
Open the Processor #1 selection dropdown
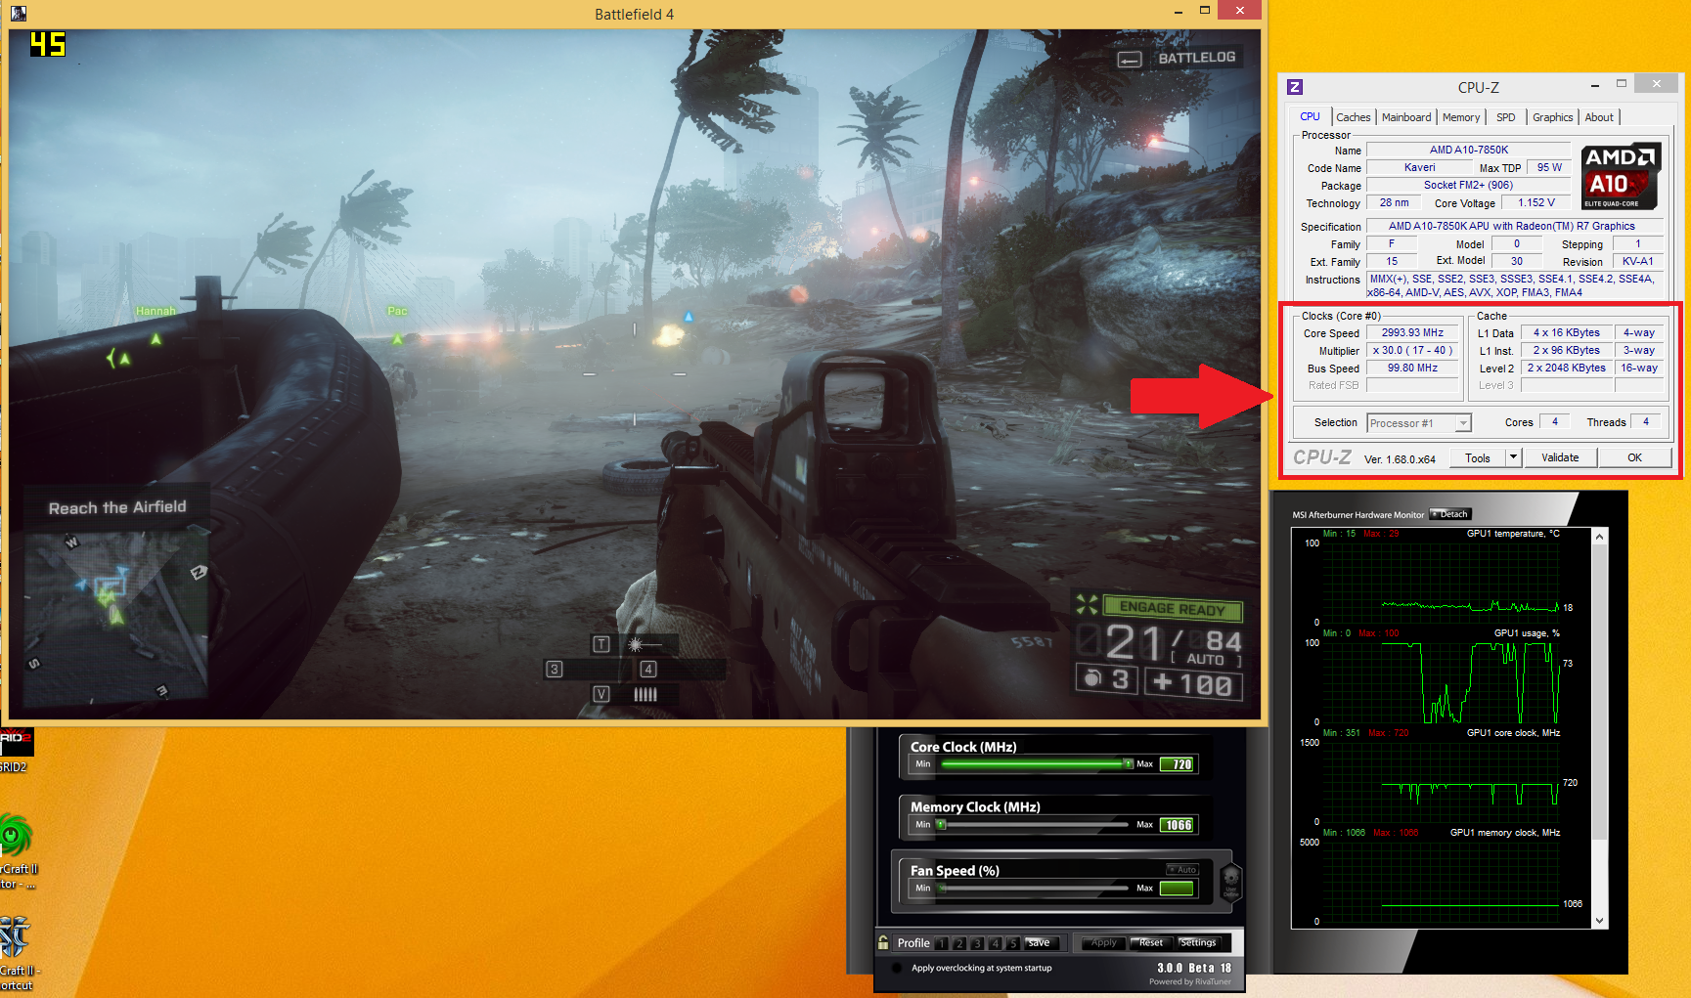(1463, 423)
